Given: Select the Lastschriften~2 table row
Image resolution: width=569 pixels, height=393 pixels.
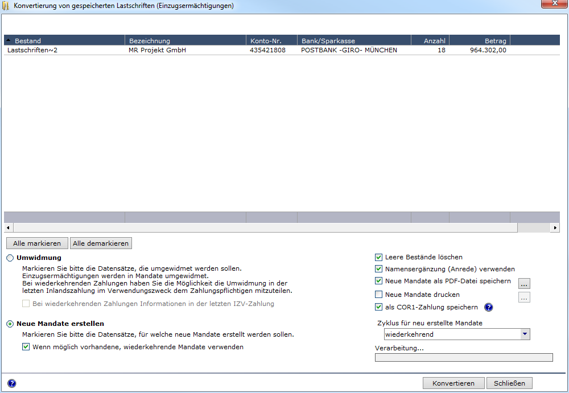Looking at the screenshot, I should click(282, 50).
